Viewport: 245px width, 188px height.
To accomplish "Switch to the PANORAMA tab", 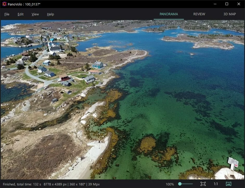I will tap(169, 14).
